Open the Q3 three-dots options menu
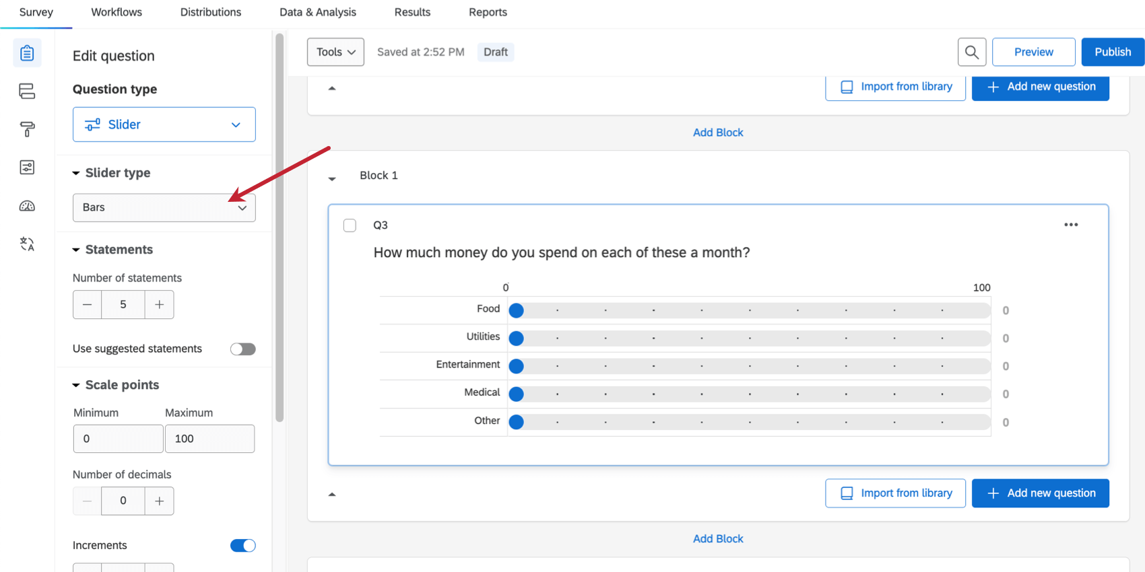The width and height of the screenshot is (1145, 572). pos(1071,225)
